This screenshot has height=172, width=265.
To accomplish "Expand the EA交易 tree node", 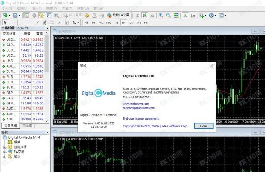I will 5,152.
